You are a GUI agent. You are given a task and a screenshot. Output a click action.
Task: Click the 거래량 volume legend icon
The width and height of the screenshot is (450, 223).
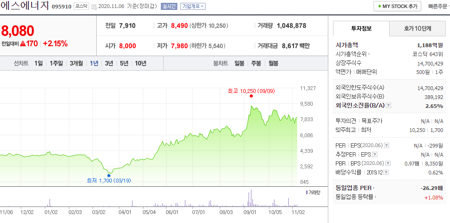click(307, 192)
